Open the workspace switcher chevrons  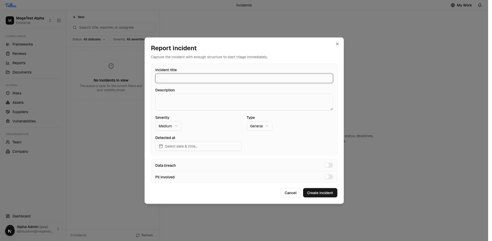click(x=50, y=20)
